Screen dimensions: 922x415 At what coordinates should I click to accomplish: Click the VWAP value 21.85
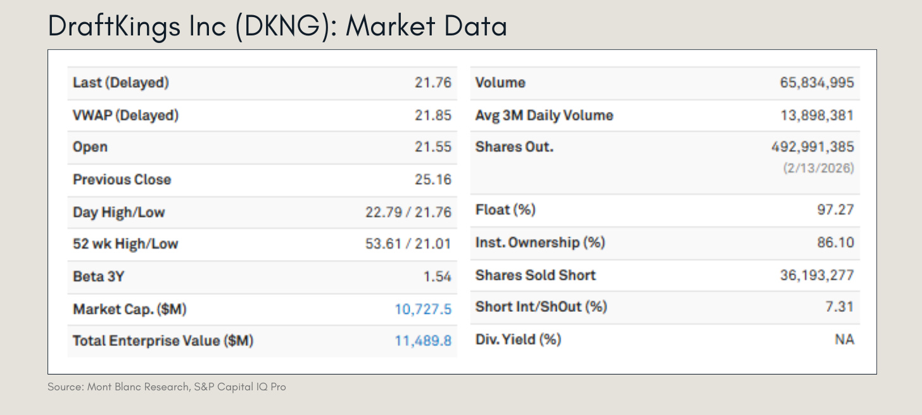click(x=433, y=116)
